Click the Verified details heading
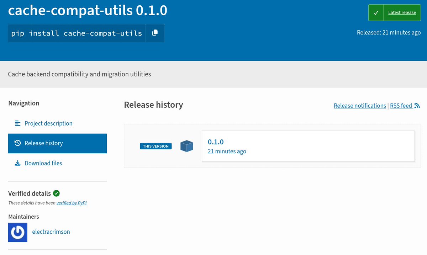Screen dimensions: 427x255 (30, 193)
